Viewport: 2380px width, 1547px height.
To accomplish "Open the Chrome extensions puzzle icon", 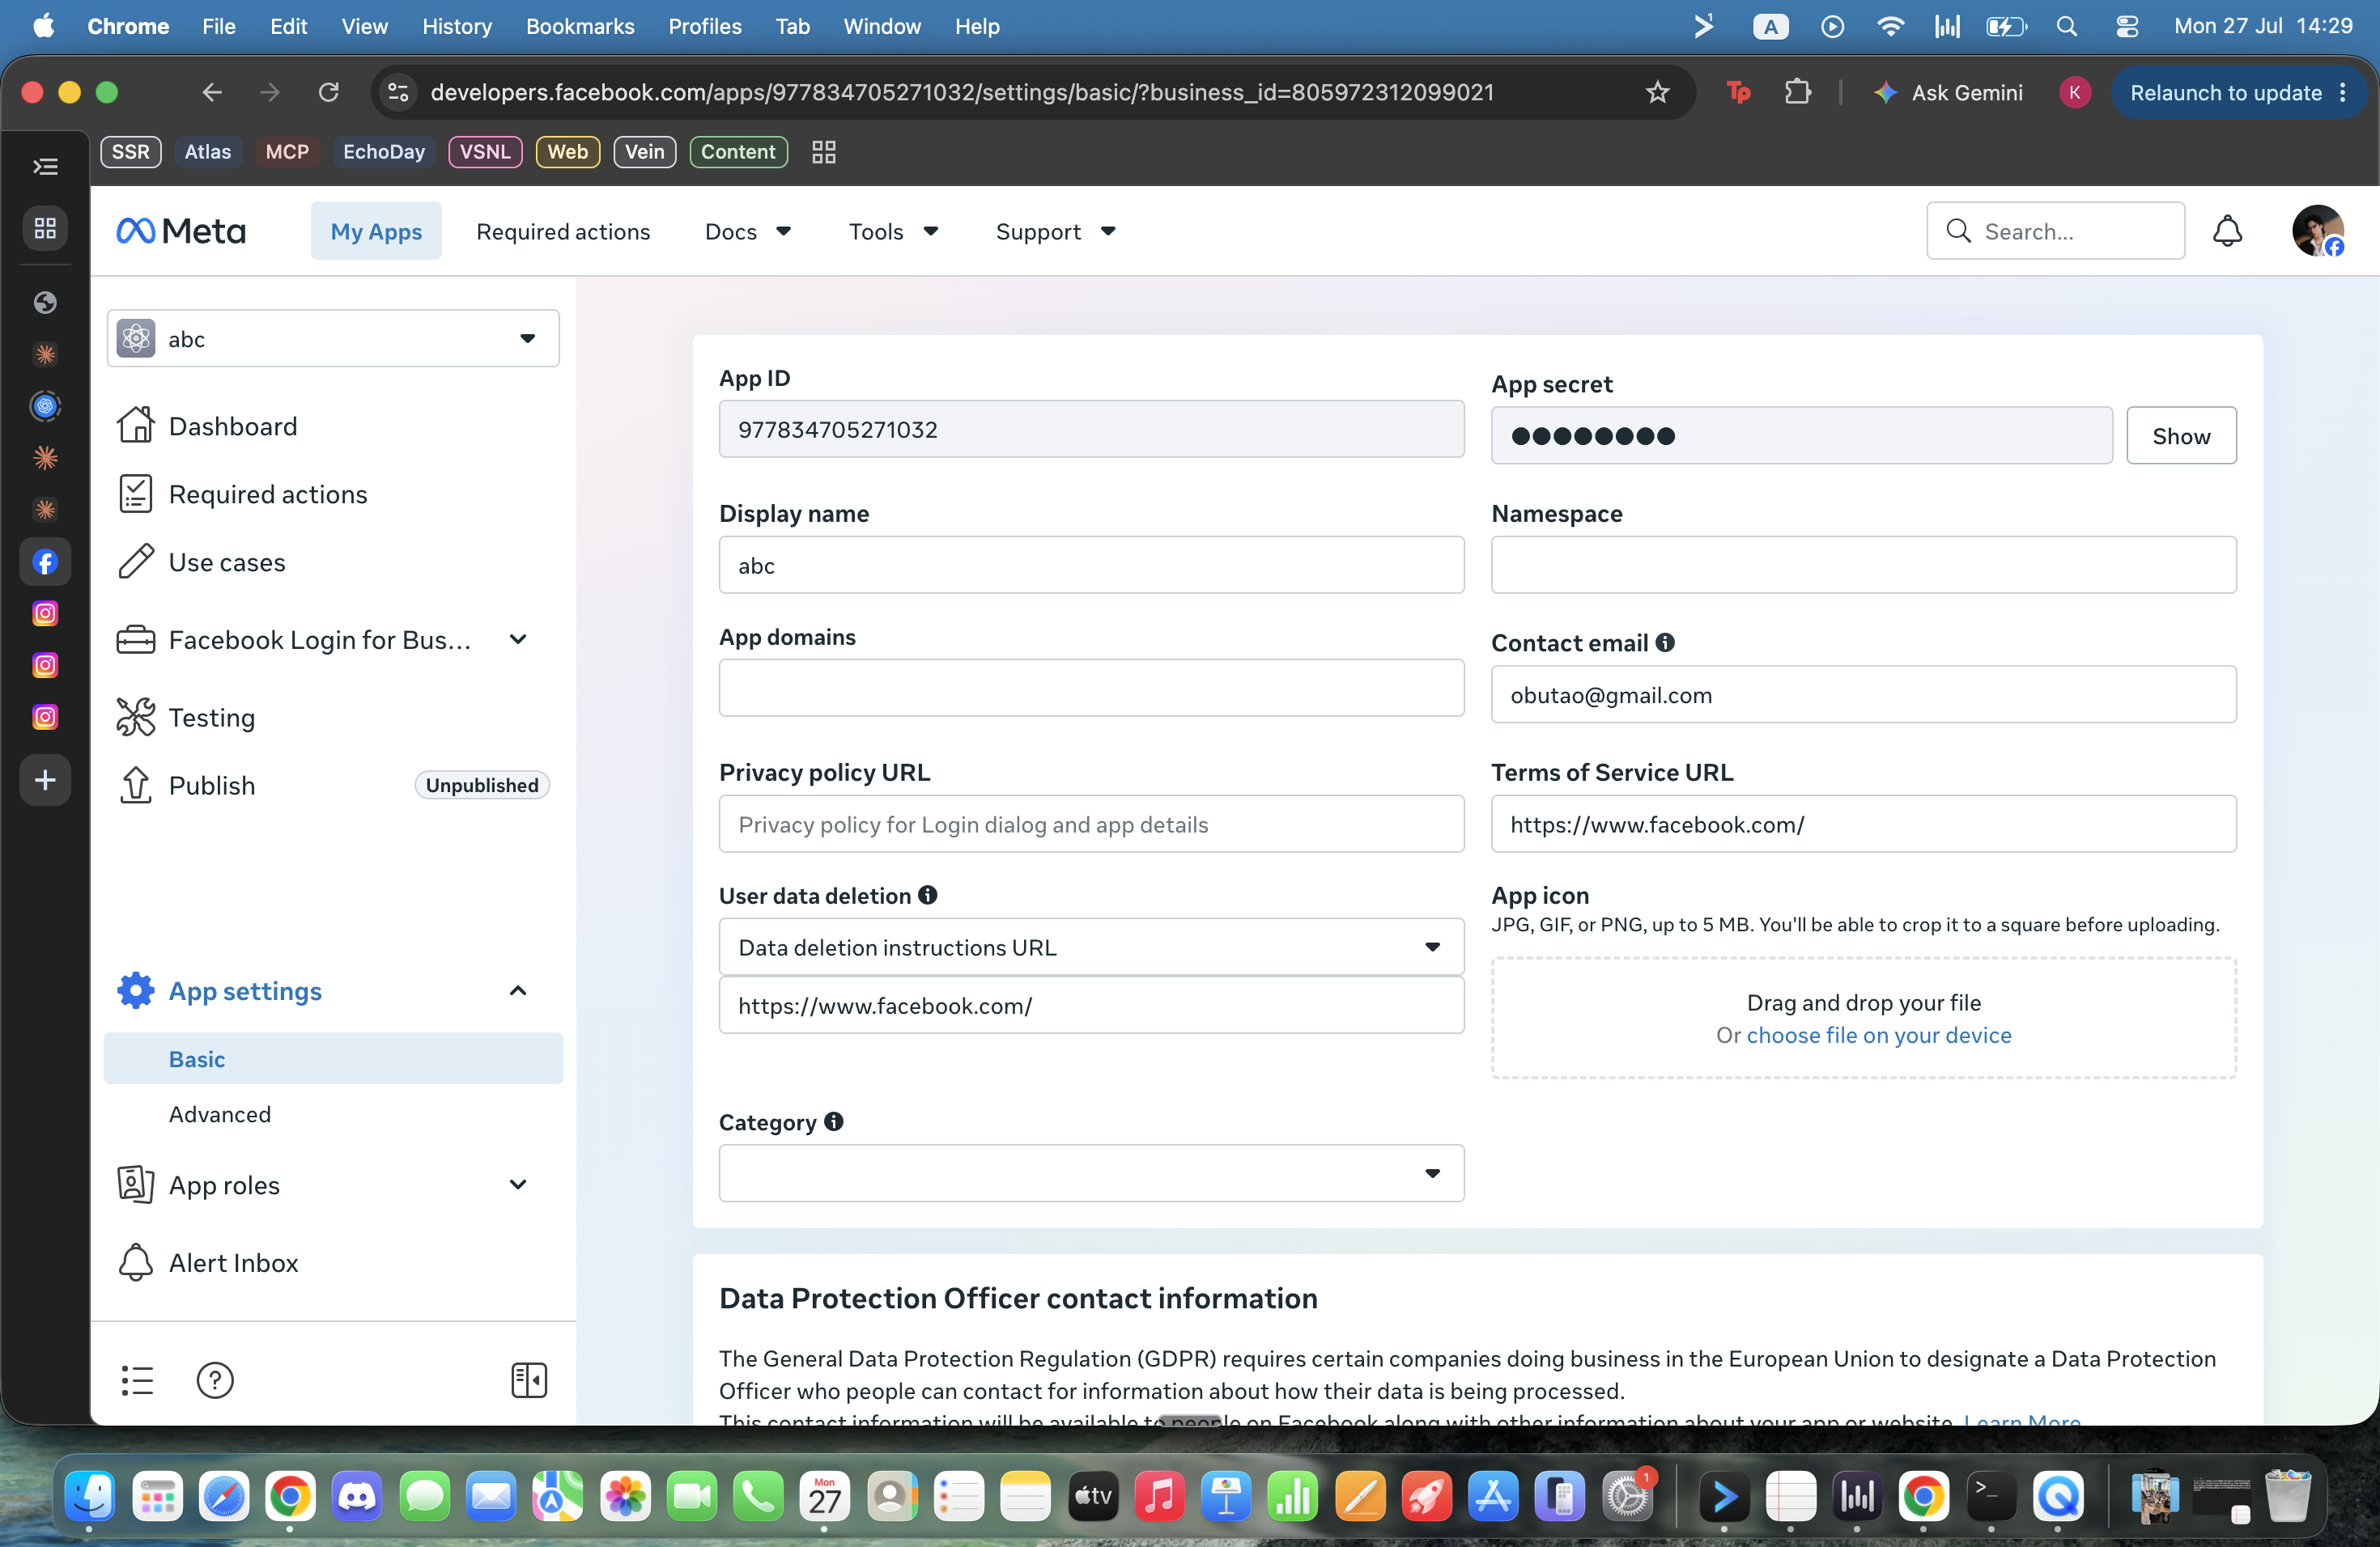I will click(1798, 93).
